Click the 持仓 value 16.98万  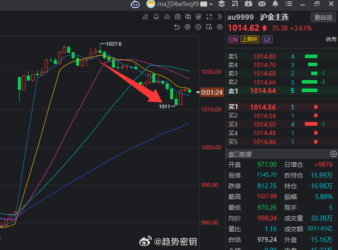pos(321,186)
